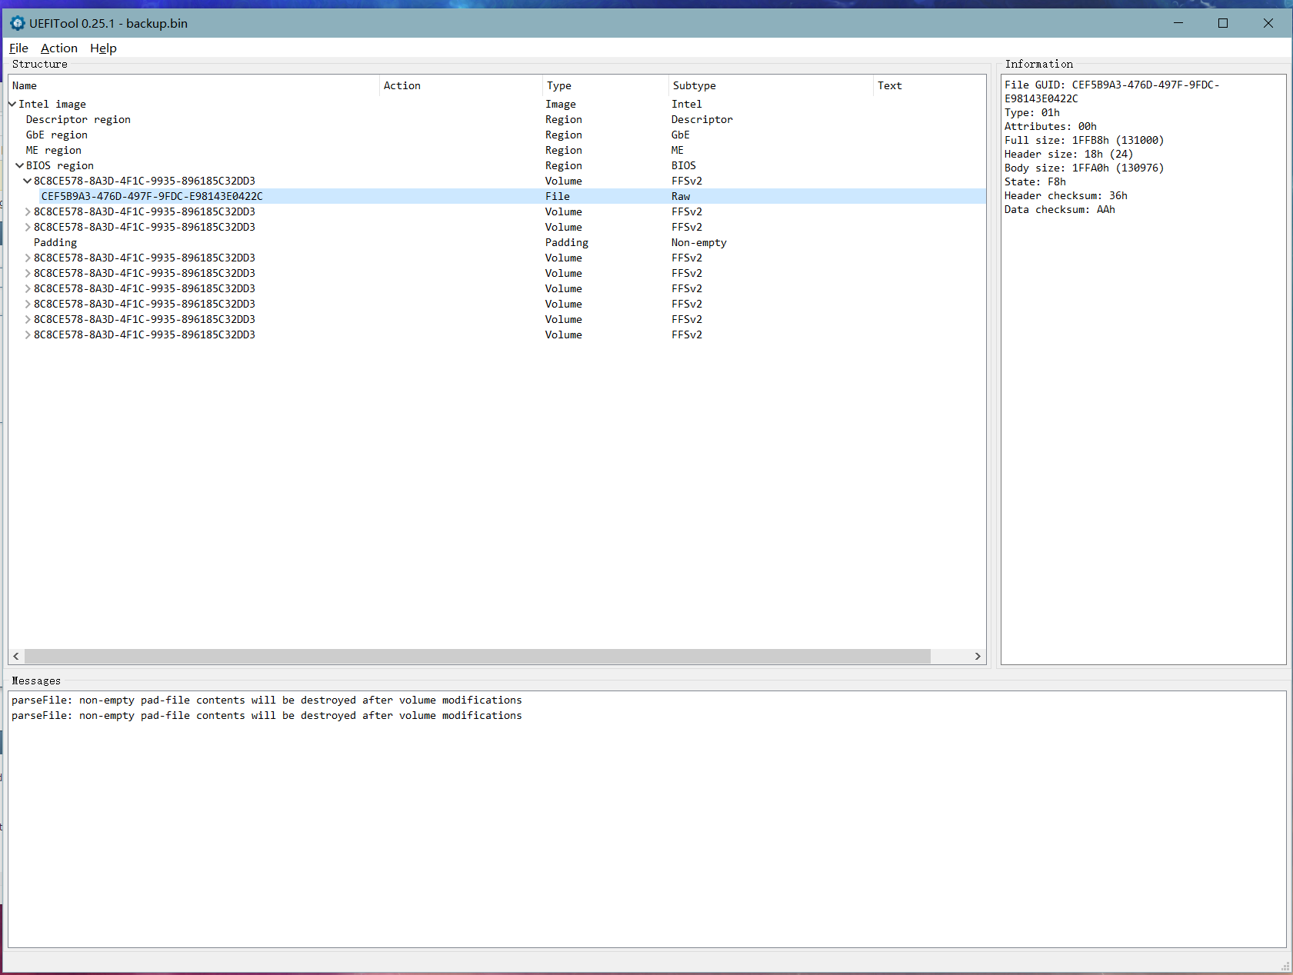This screenshot has width=1293, height=975.
Task: Expand the volume directly above the Padding row
Action: (28, 227)
